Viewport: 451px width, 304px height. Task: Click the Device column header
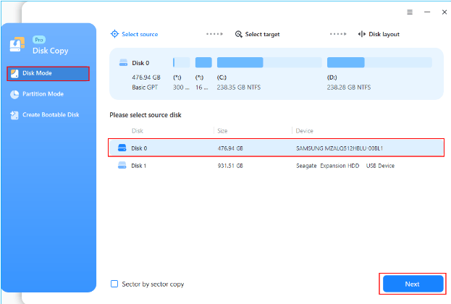click(x=304, y=131)
